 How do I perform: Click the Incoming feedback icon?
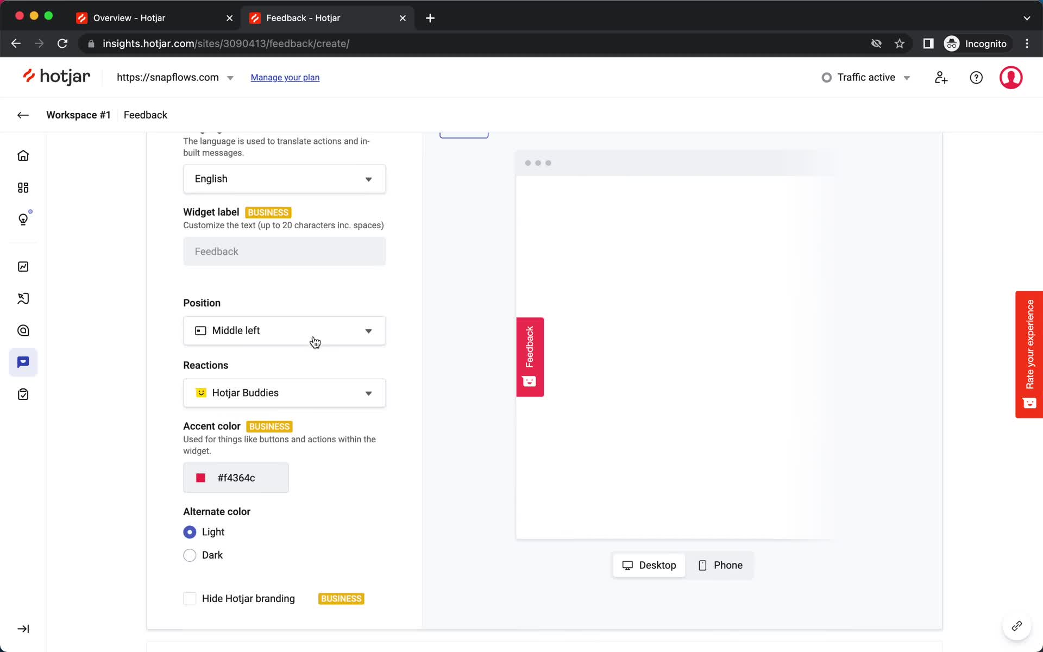[23, 362]
